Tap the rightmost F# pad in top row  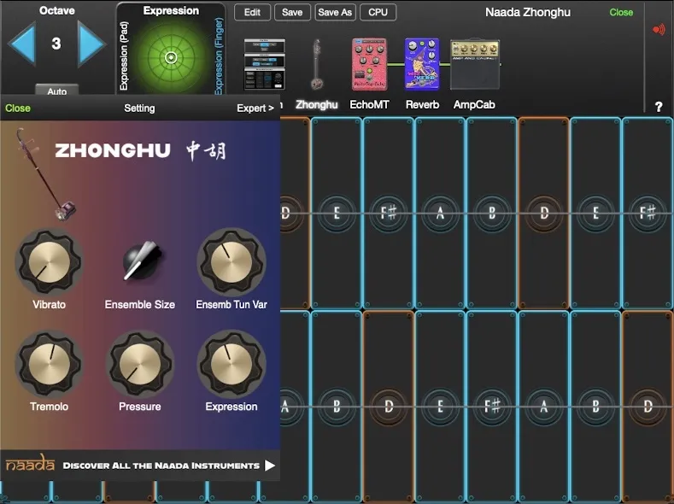coord(648,213)
